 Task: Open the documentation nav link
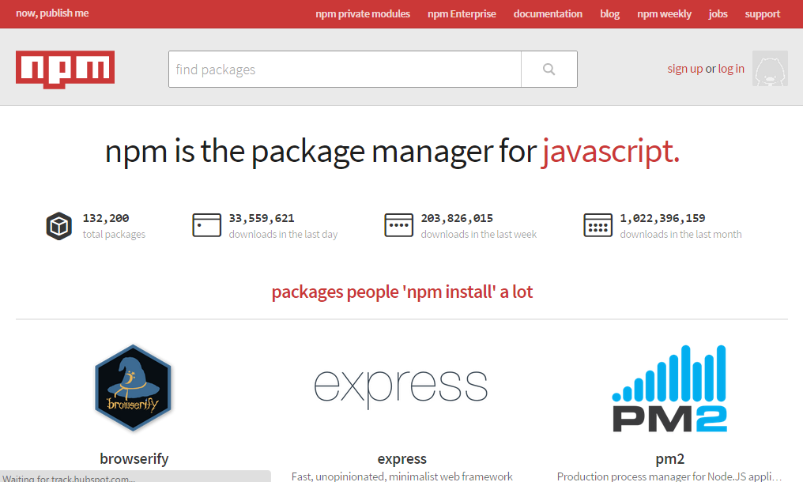tap(548, 14)
